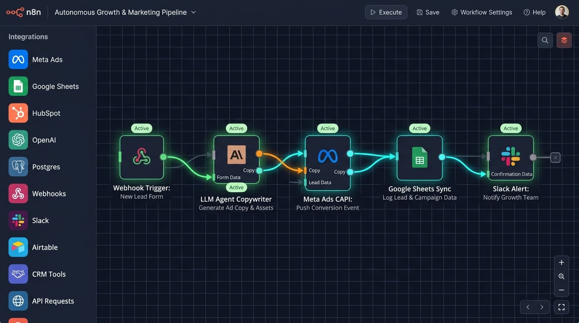
Task: Select the Slack Alert node
Action: click(511, 158)
